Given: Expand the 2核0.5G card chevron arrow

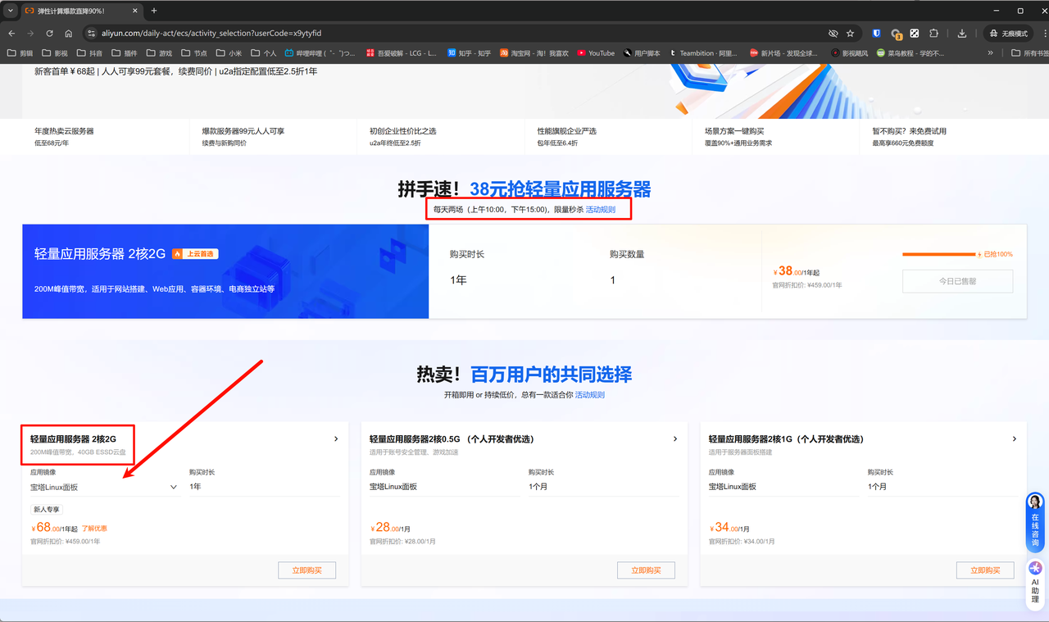Looking at the screenshot, I should pyautogui.click(x=675, y=439).
